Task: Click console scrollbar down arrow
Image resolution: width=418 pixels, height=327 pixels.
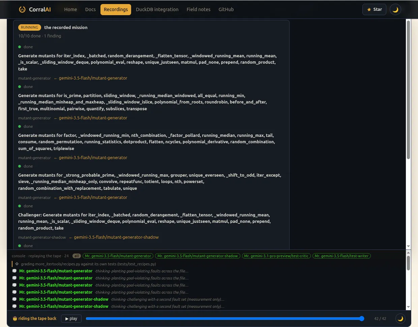Action: pos(408,307)
